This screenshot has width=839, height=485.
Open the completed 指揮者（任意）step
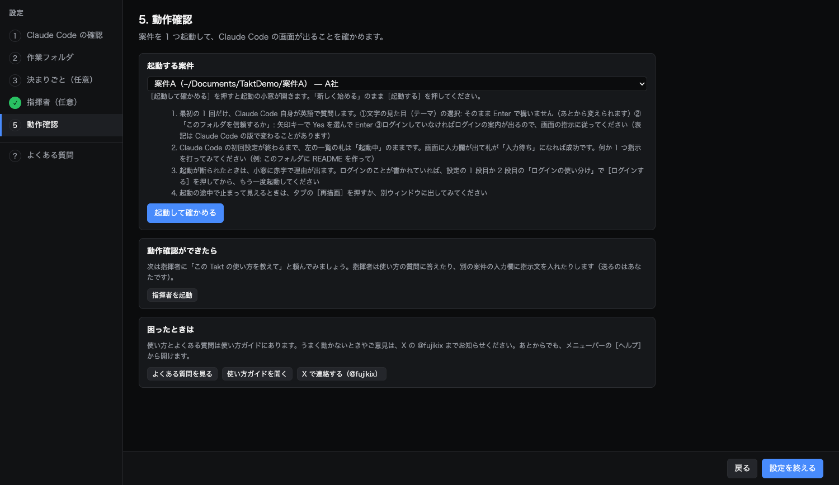coord(61,102)
